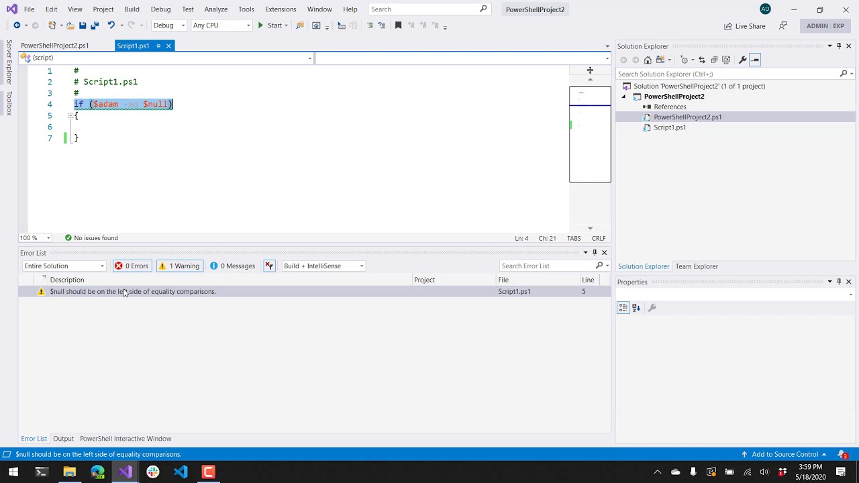Click the No issues found indicator
The image size is (859, 483).
91,237
